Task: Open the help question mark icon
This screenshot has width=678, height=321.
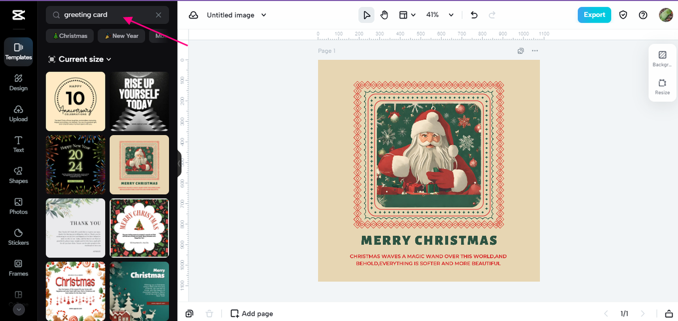Action: (x=643, y=15)
